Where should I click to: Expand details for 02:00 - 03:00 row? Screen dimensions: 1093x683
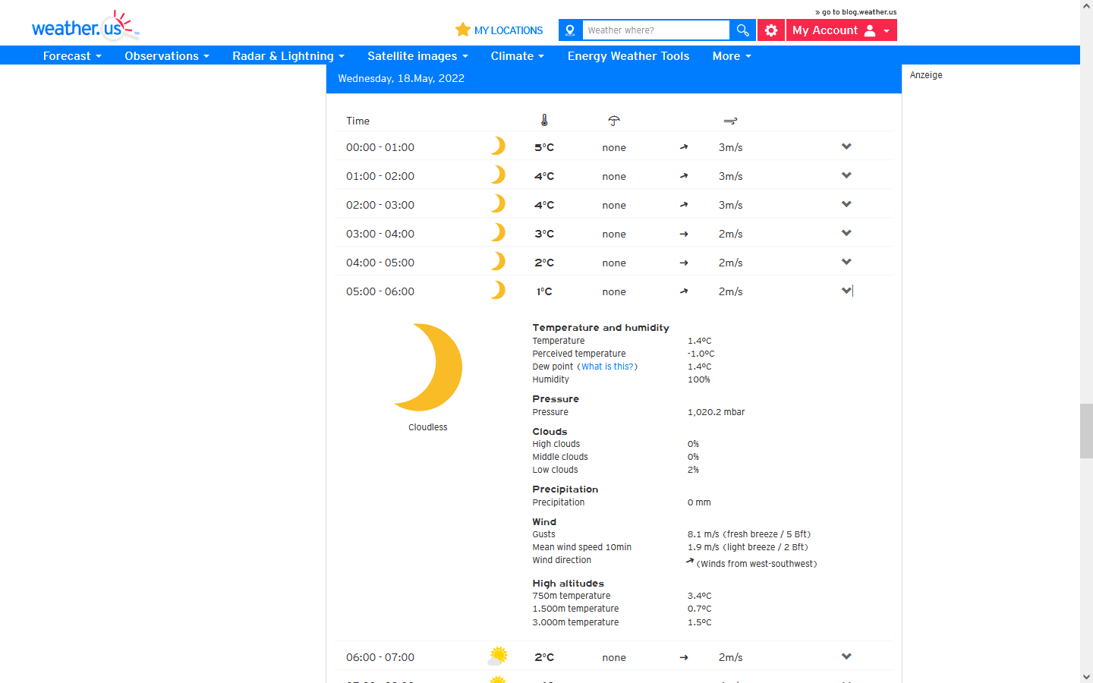(x=846, y=204)
